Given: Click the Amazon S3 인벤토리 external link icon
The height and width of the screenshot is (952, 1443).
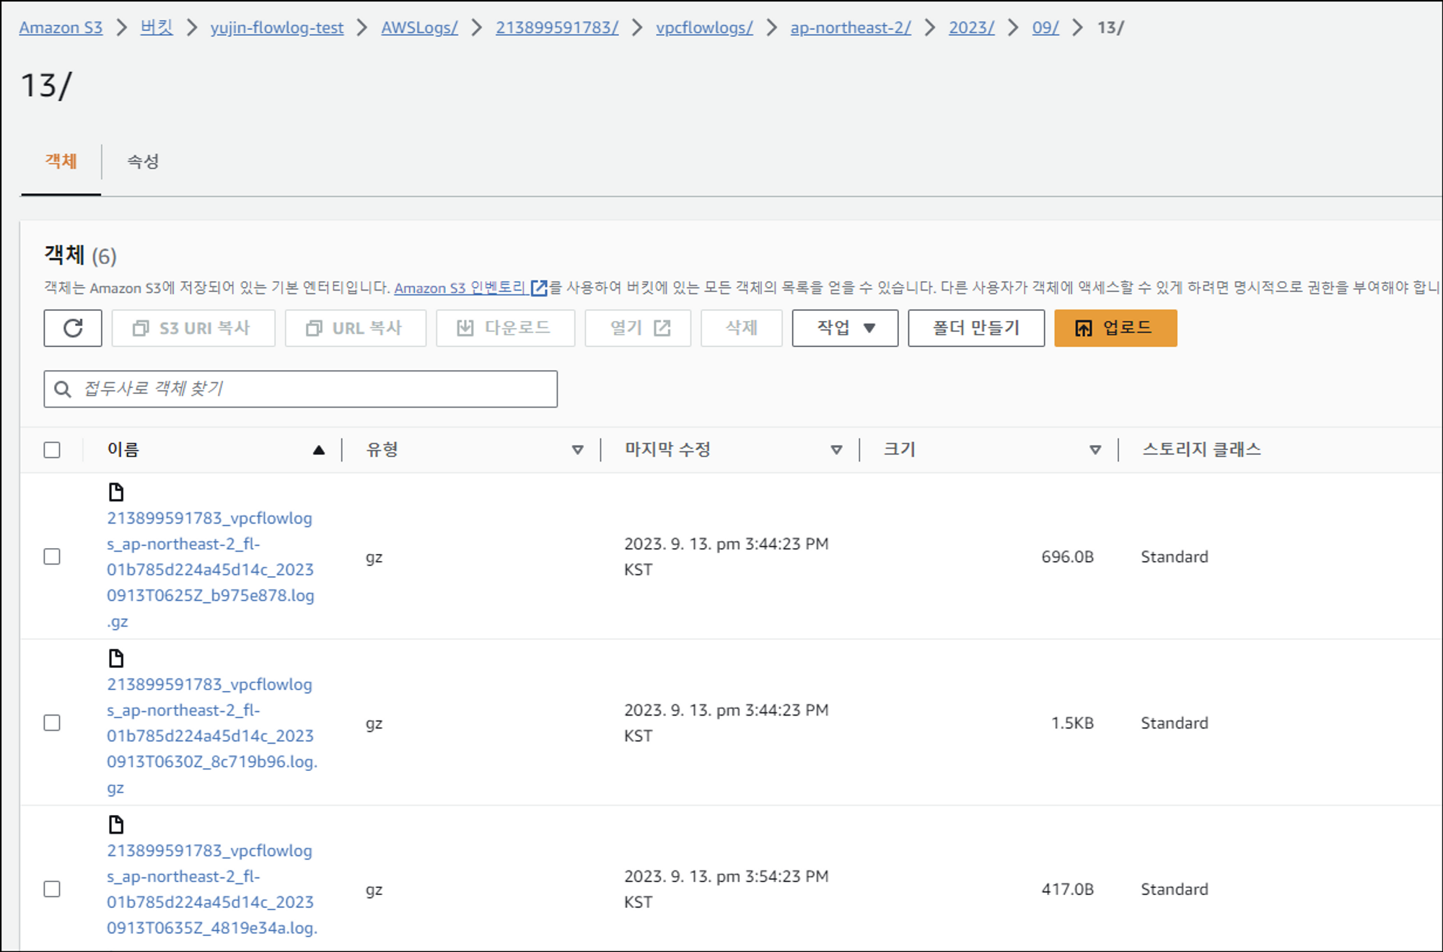Looking at the screenshot, I should click(x=539, y=288).
